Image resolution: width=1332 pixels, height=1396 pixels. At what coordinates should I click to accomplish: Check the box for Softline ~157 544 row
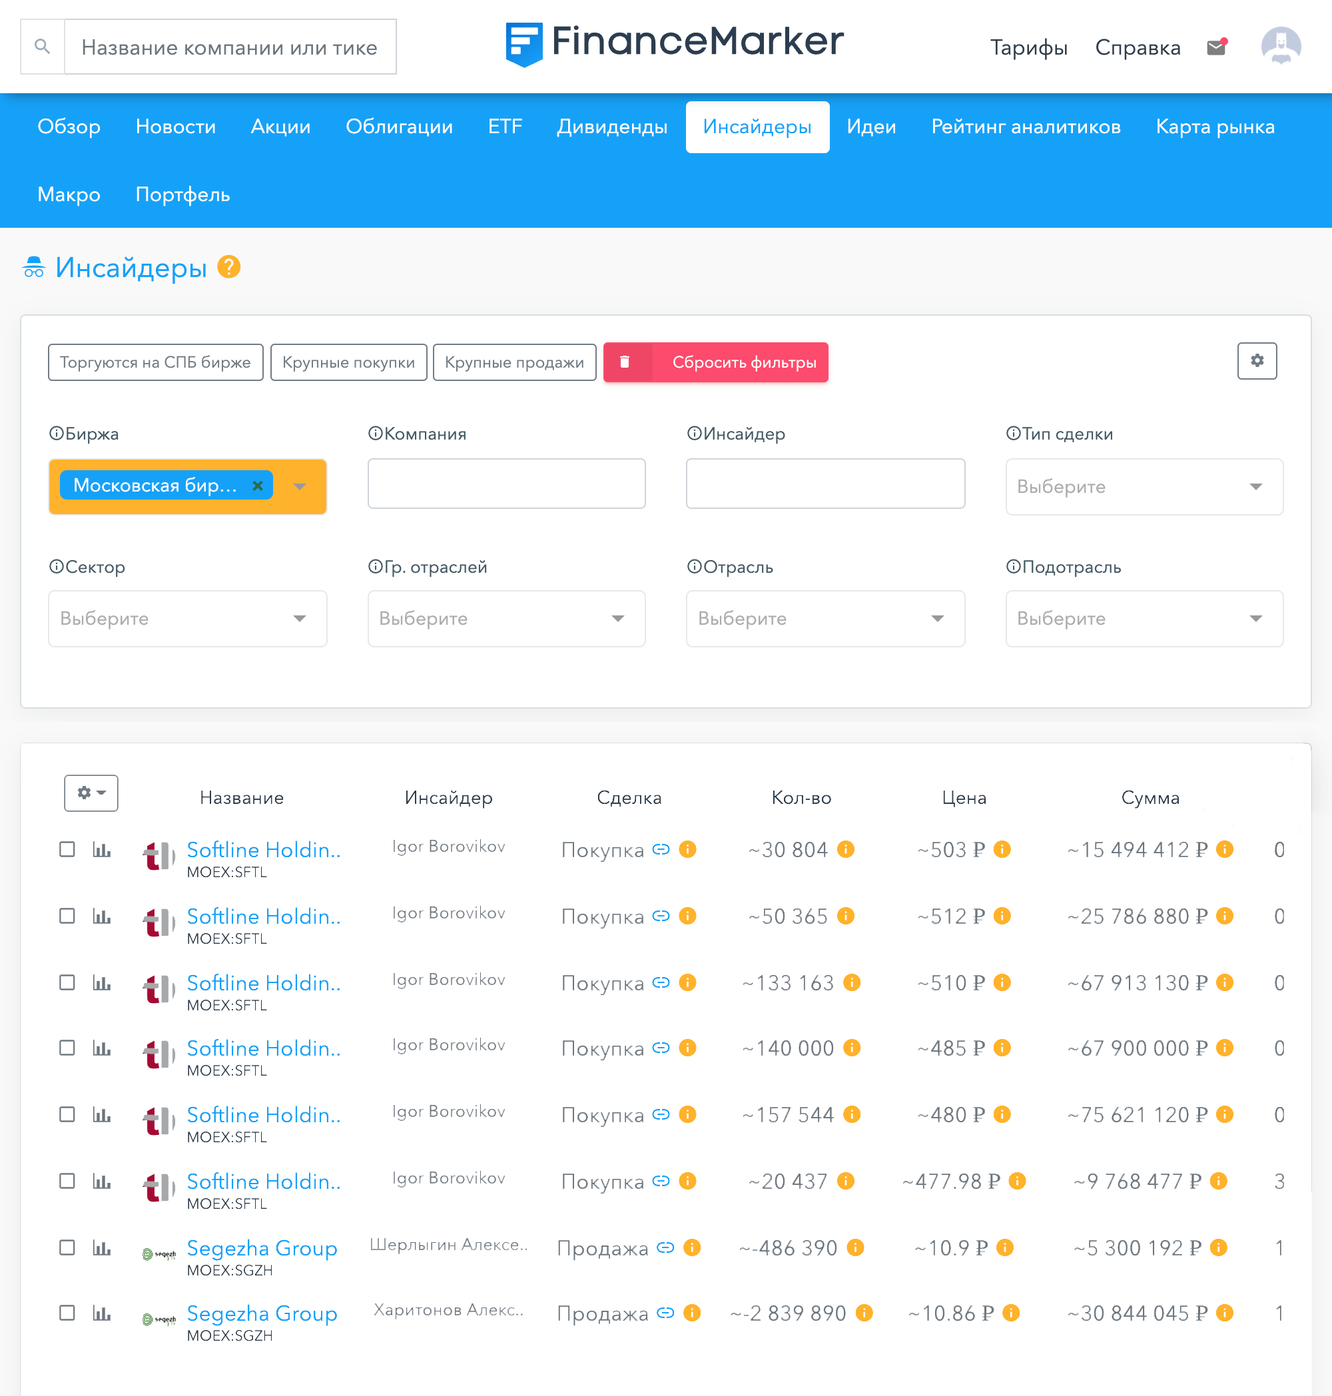(x=67, y=1114)
